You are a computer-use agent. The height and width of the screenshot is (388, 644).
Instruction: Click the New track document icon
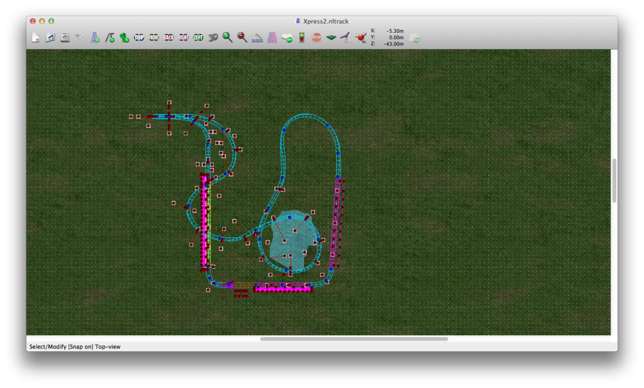pyautogui.click(x=35, y=38)
